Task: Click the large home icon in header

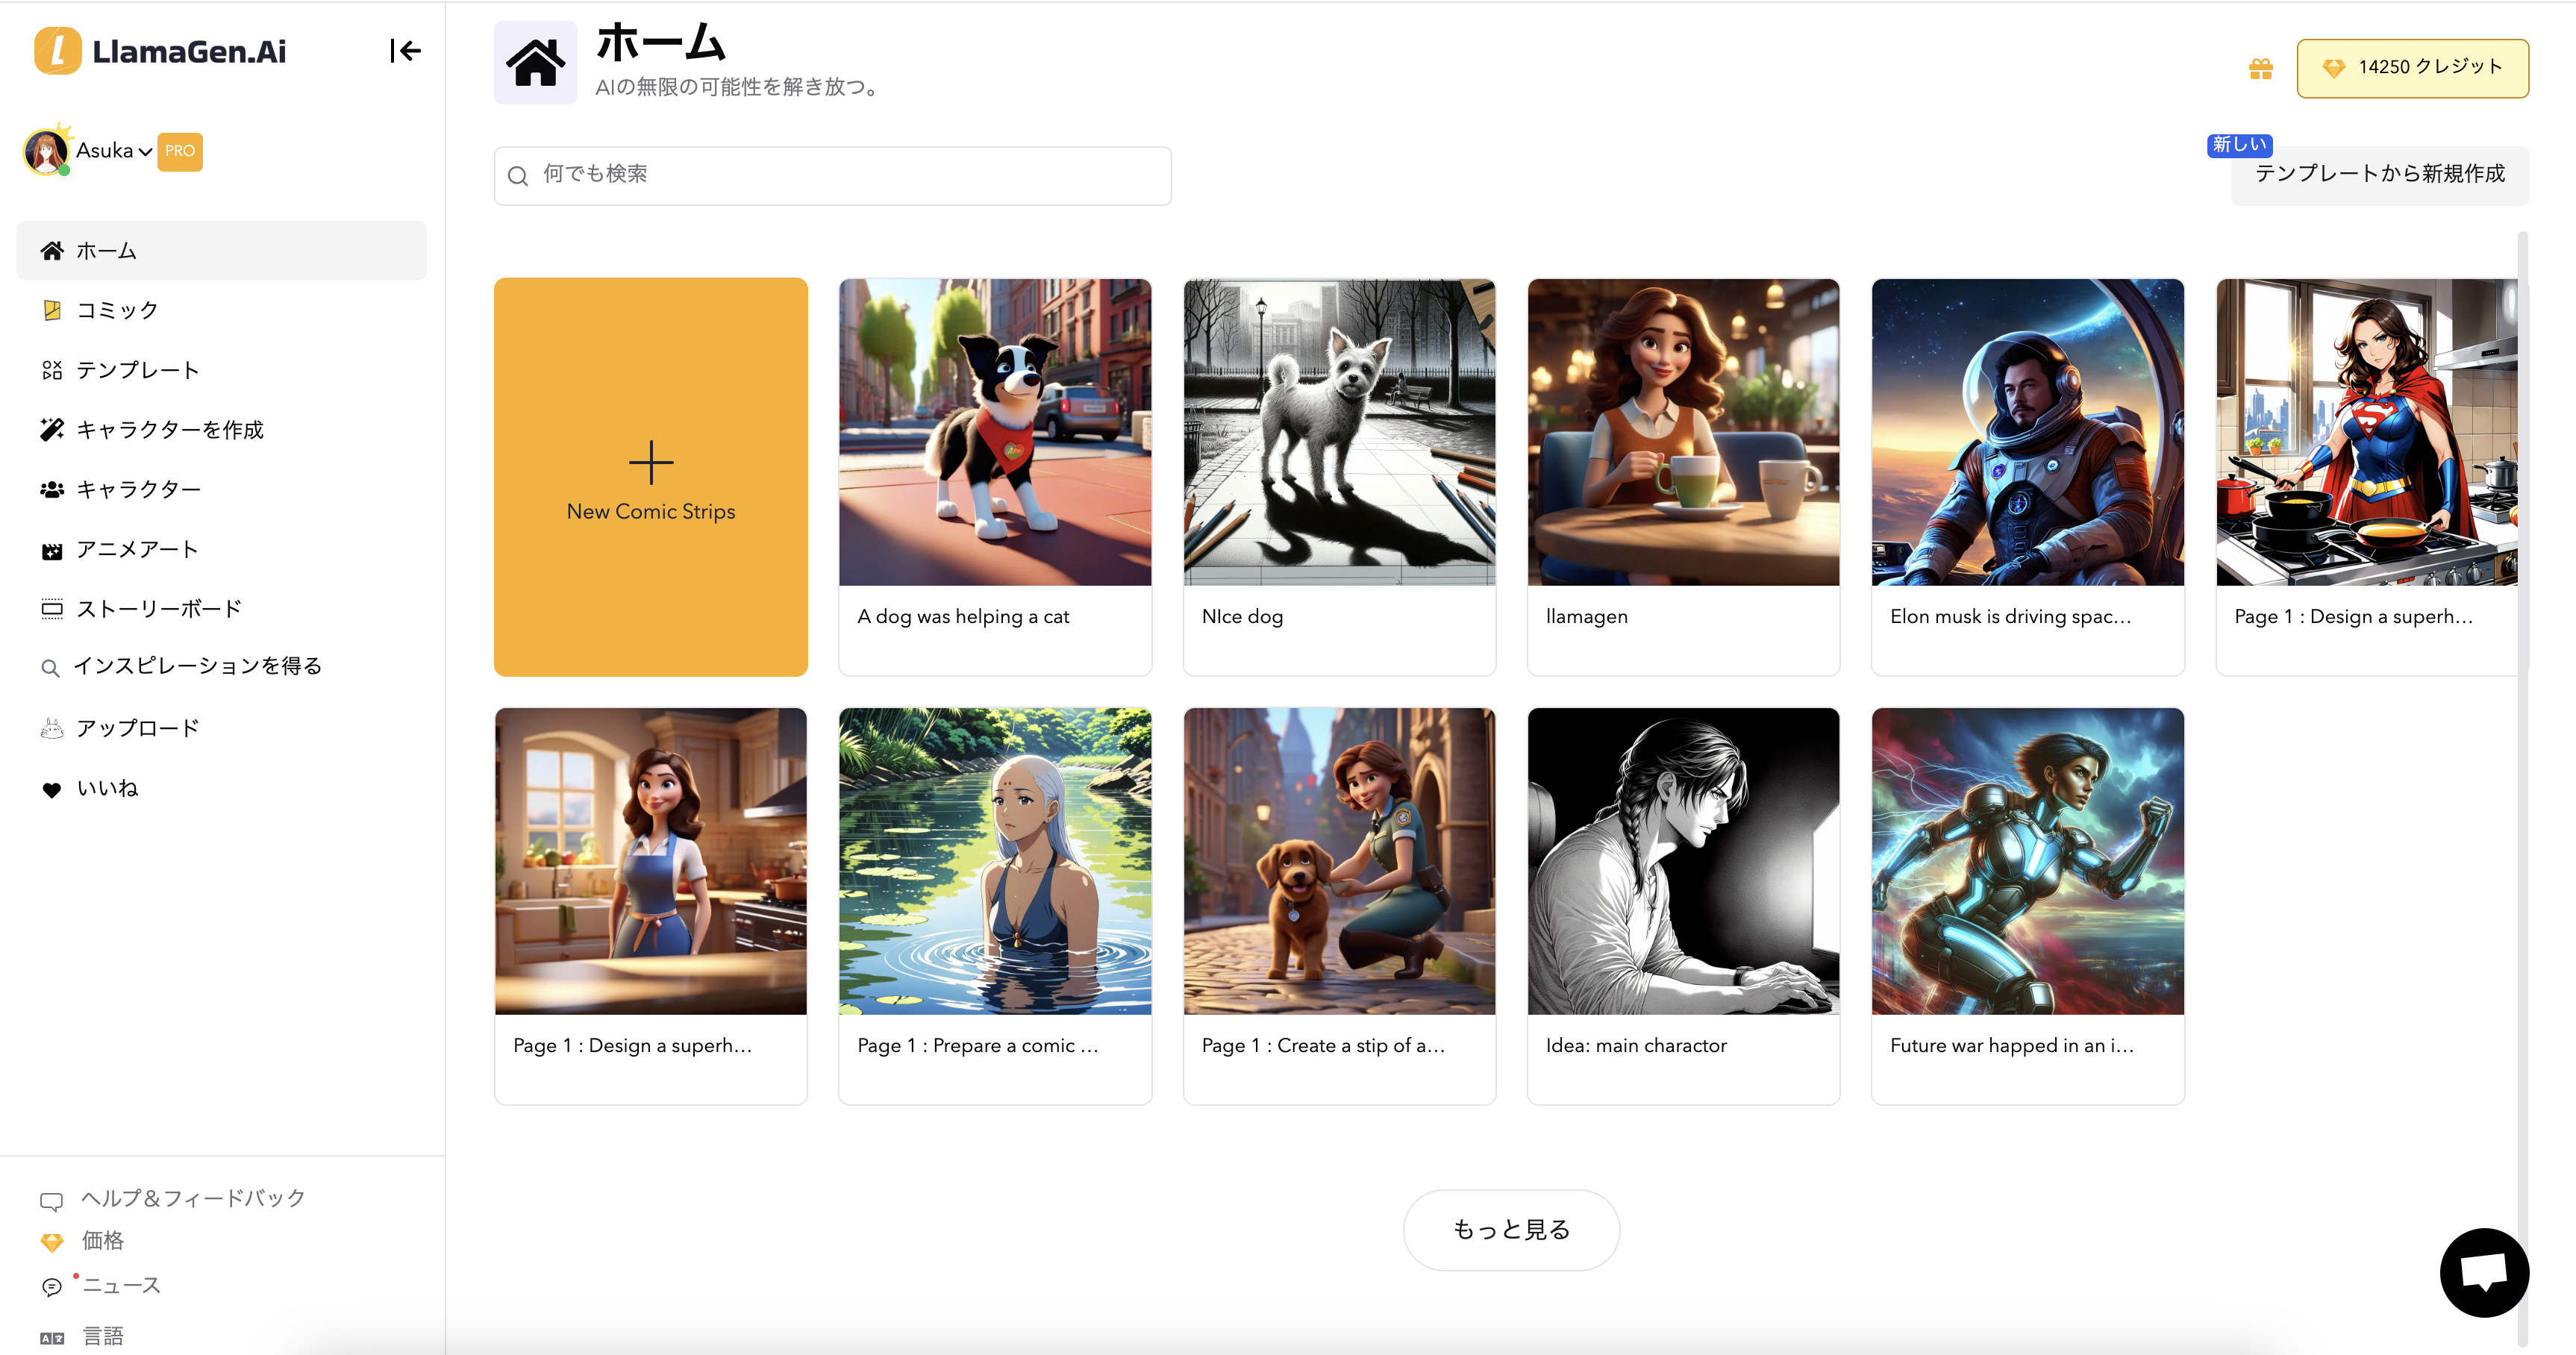Action: click(535, 63)
